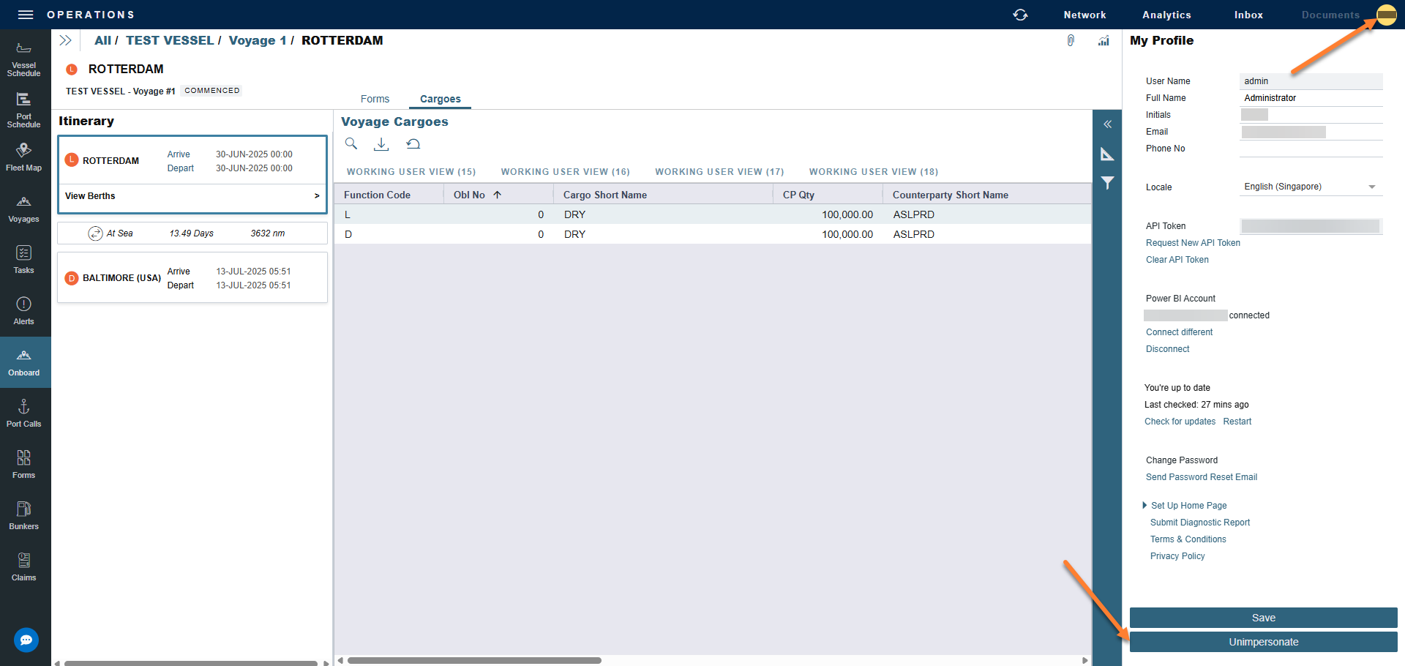1405x666 pixels.
Task: Click the set-square icon above the filter
Action: click(1108, 154)
